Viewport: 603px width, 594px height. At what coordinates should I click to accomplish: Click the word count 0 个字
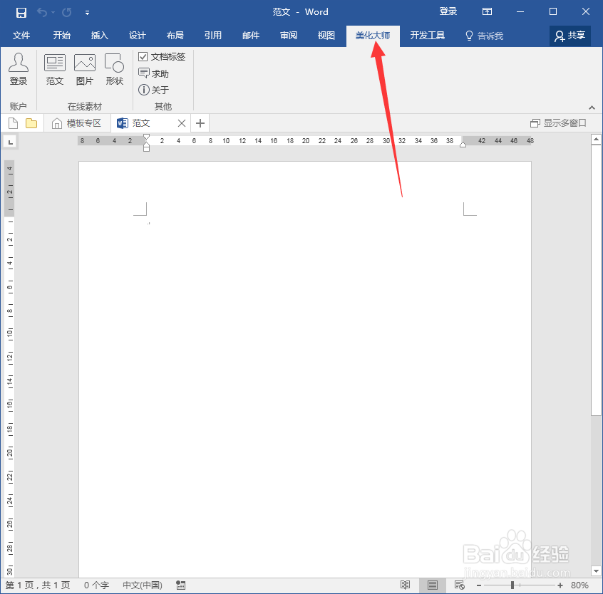[x=96, y=585]
